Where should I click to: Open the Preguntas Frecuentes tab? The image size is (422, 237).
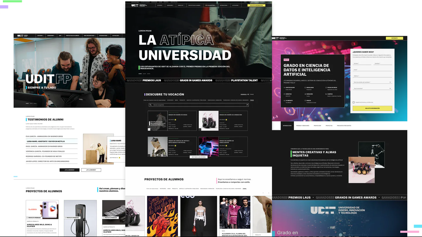344,126
